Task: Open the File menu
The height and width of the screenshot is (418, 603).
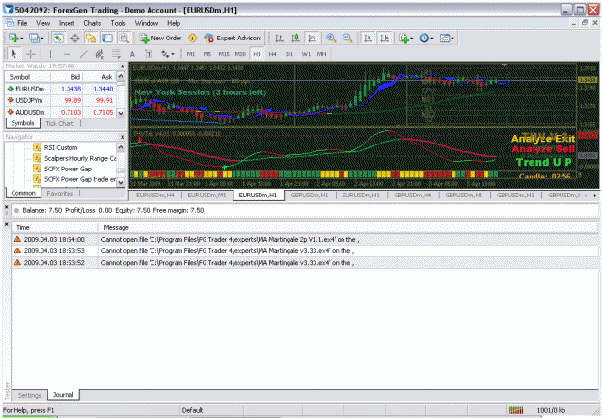Action: pos(22,23)
